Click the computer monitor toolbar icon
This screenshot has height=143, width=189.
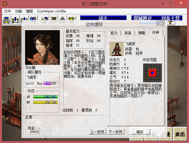point(33,20)
